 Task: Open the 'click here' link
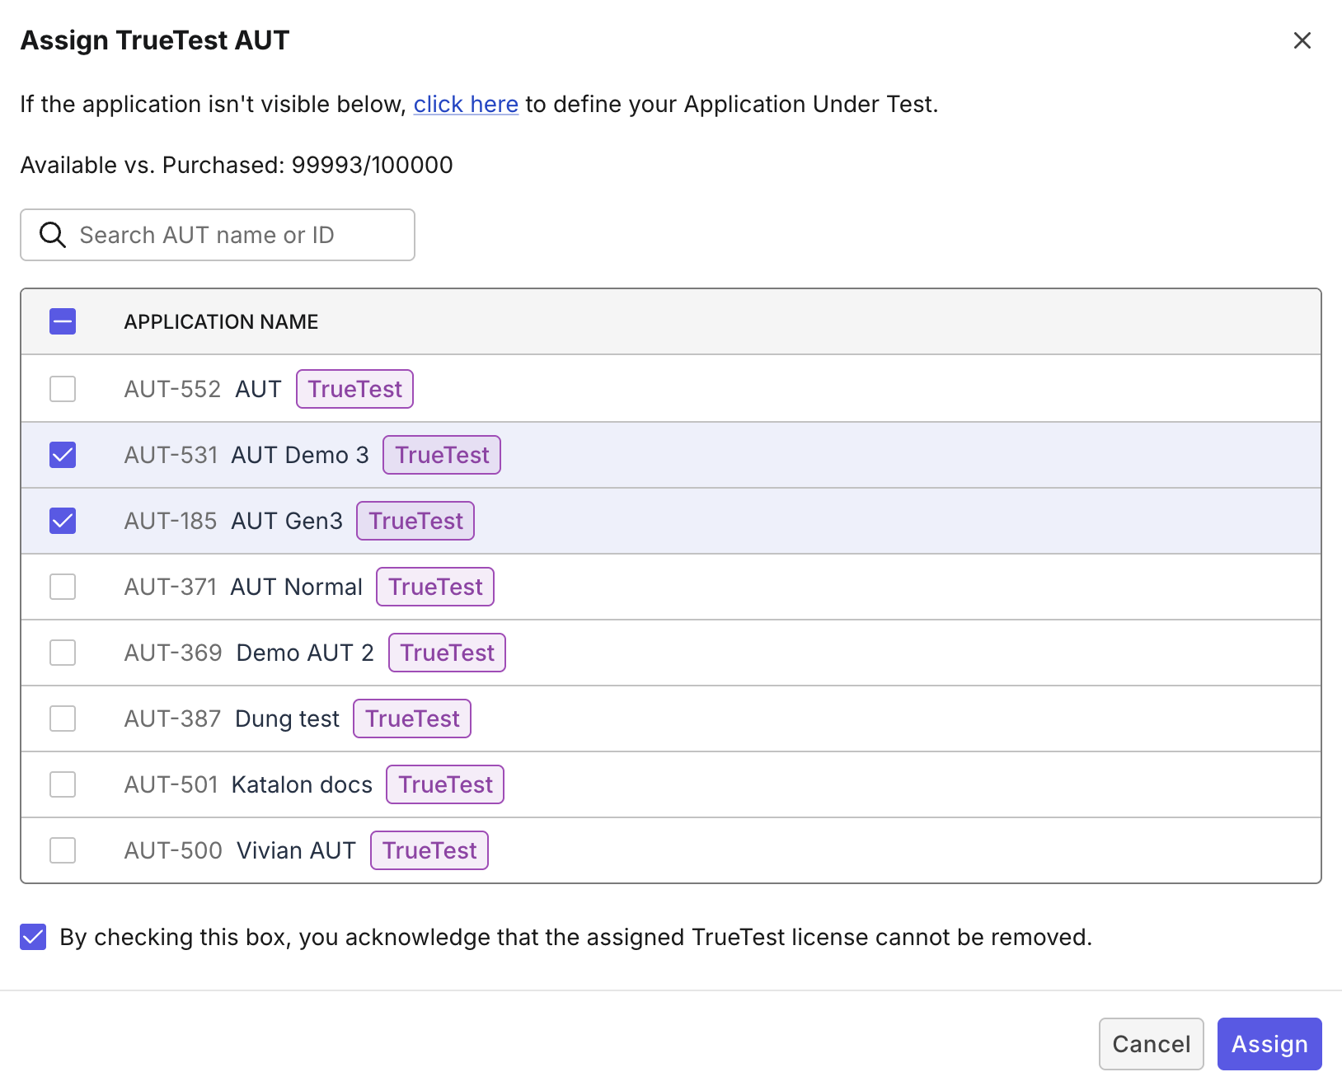[x=466, y=105]
